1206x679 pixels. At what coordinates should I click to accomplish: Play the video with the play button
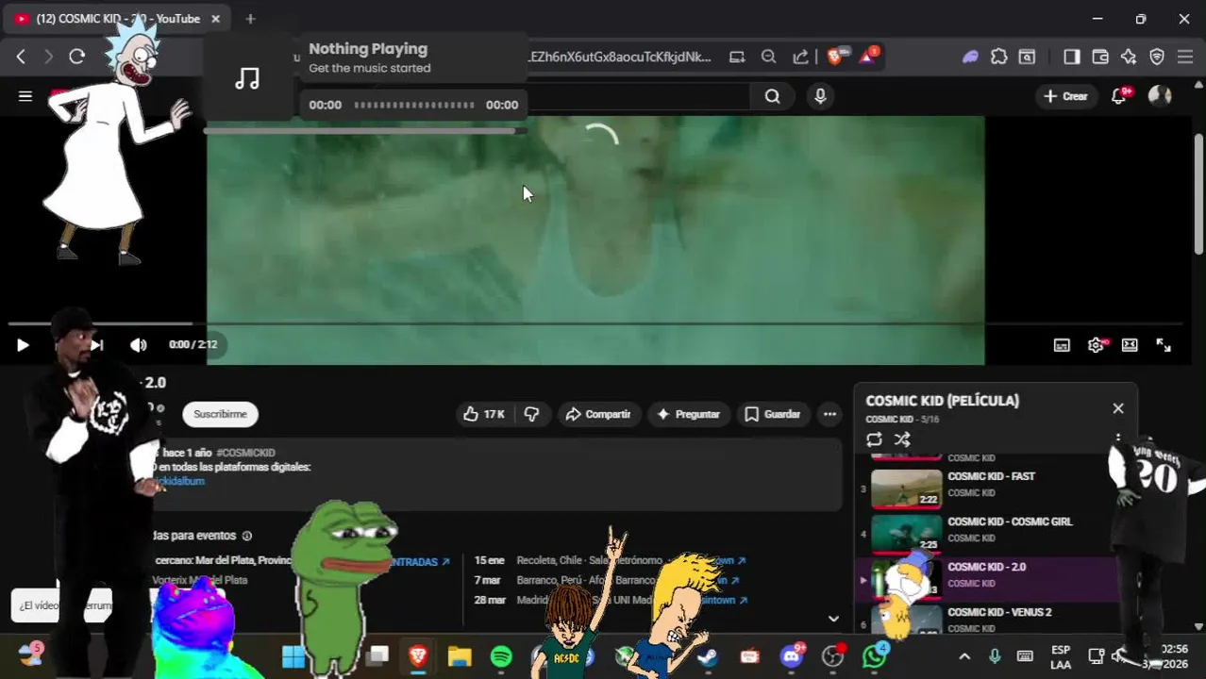coord(23,345)
